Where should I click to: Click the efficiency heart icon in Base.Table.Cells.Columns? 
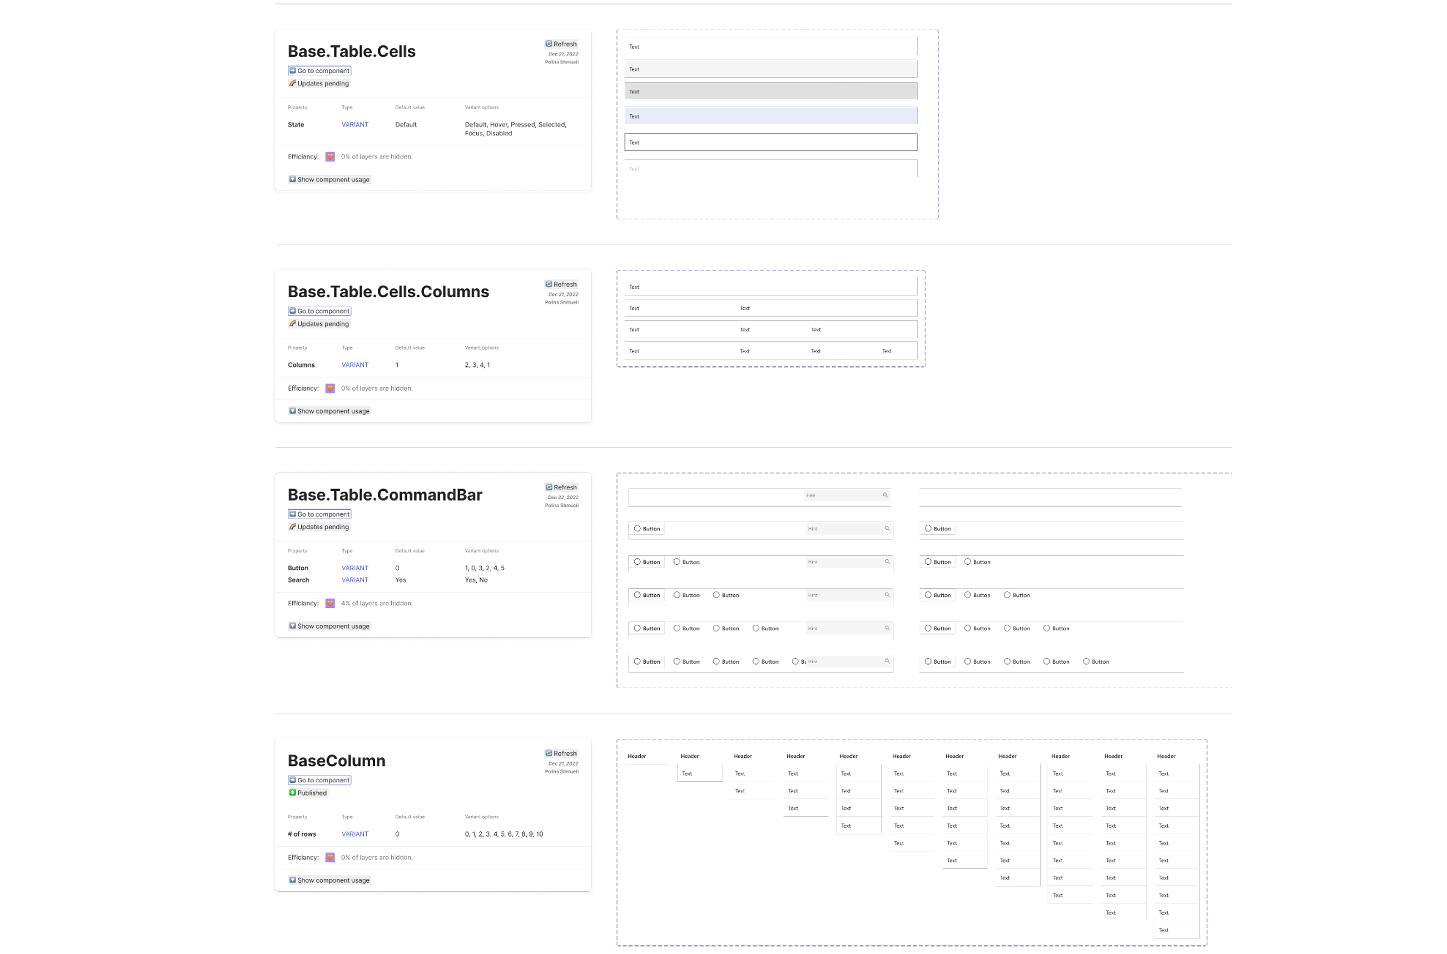click(x=330, y=388)
